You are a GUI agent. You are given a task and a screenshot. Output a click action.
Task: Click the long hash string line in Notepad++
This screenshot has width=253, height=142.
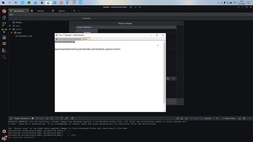[88, 49]
